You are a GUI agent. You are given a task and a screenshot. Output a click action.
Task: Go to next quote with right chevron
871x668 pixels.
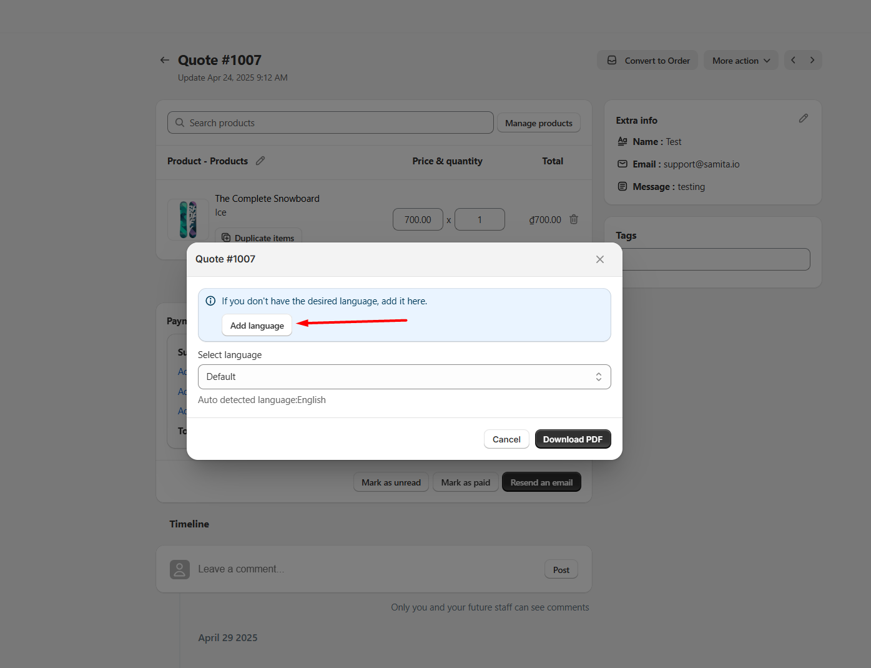coord(812,60)
